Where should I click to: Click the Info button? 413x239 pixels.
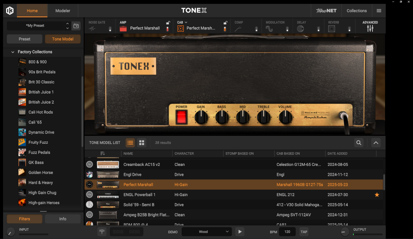[63, 219]
